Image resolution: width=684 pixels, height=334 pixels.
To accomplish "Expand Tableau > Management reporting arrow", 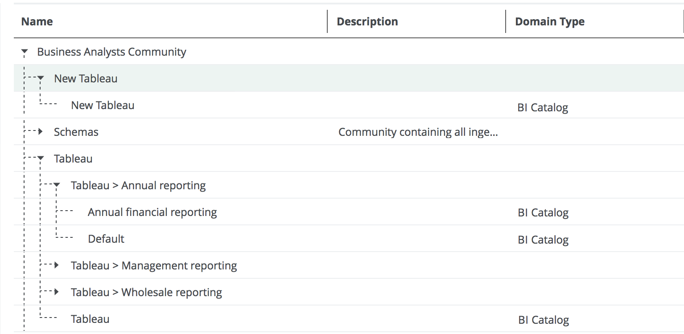I will pos(57,265).
